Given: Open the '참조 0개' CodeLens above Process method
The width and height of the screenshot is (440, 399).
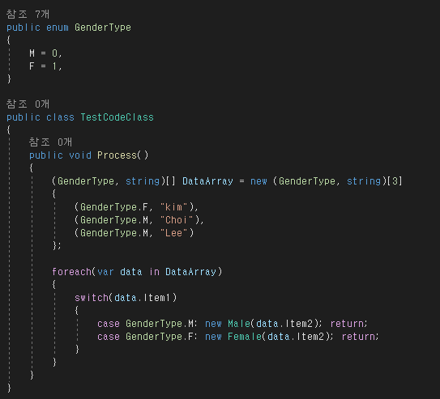Looking at the screenshot, I should pyautogui.click(x=50, y=142).
